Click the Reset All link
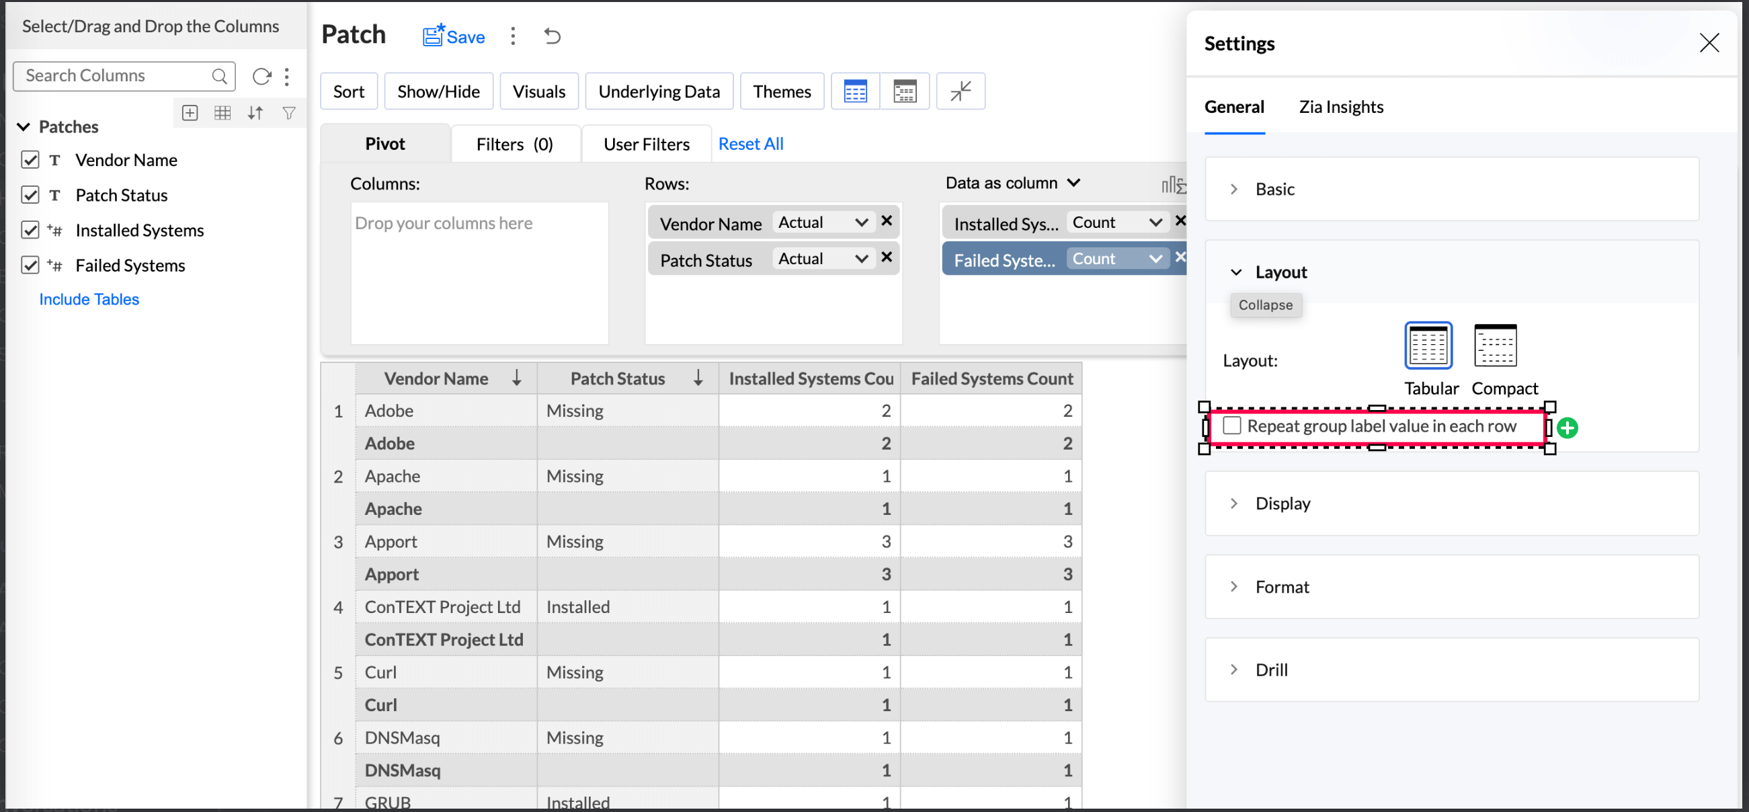The height and width of the screenshot is (812, 1749). 750,144
